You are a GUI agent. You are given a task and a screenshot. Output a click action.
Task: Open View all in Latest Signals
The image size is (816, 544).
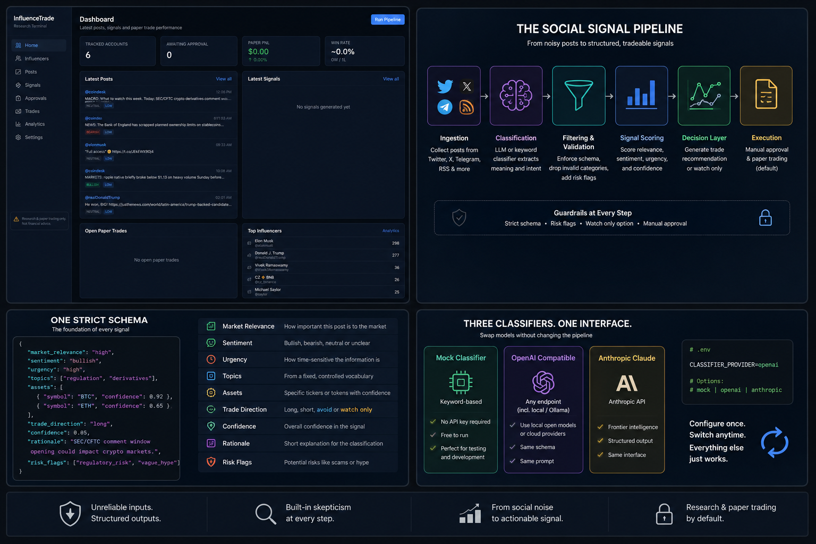click(x=391, y=79)
